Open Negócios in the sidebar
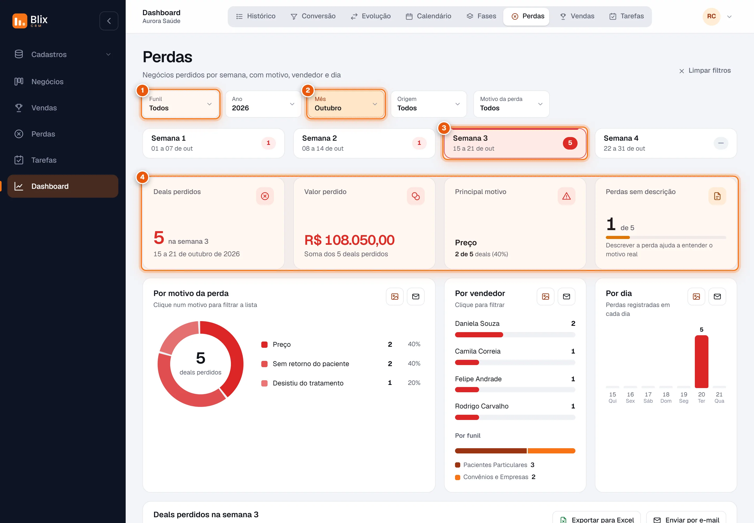Viewport: 754px width, 523px height. 63,82
